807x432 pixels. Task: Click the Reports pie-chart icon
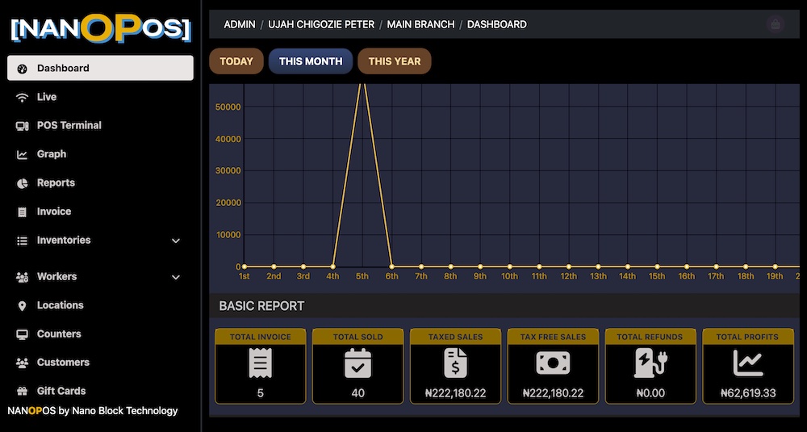click(22, 183)
